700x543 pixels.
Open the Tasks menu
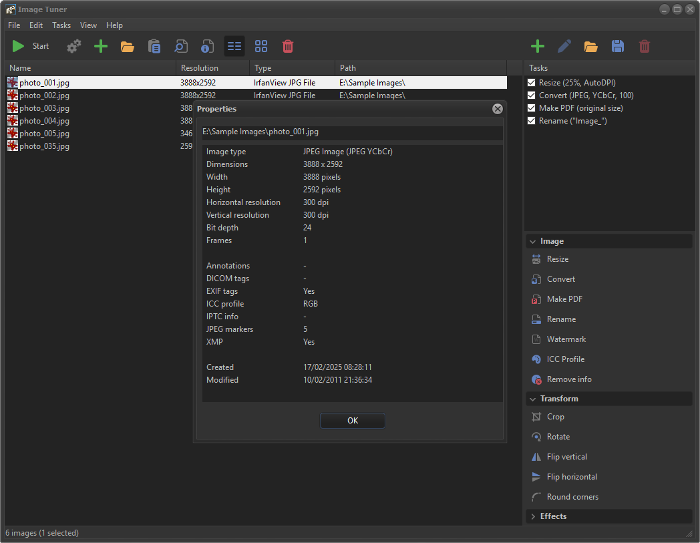(x=61, y=25)
